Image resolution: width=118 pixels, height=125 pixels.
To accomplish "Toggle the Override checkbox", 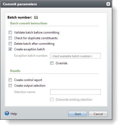I will 52,63.
